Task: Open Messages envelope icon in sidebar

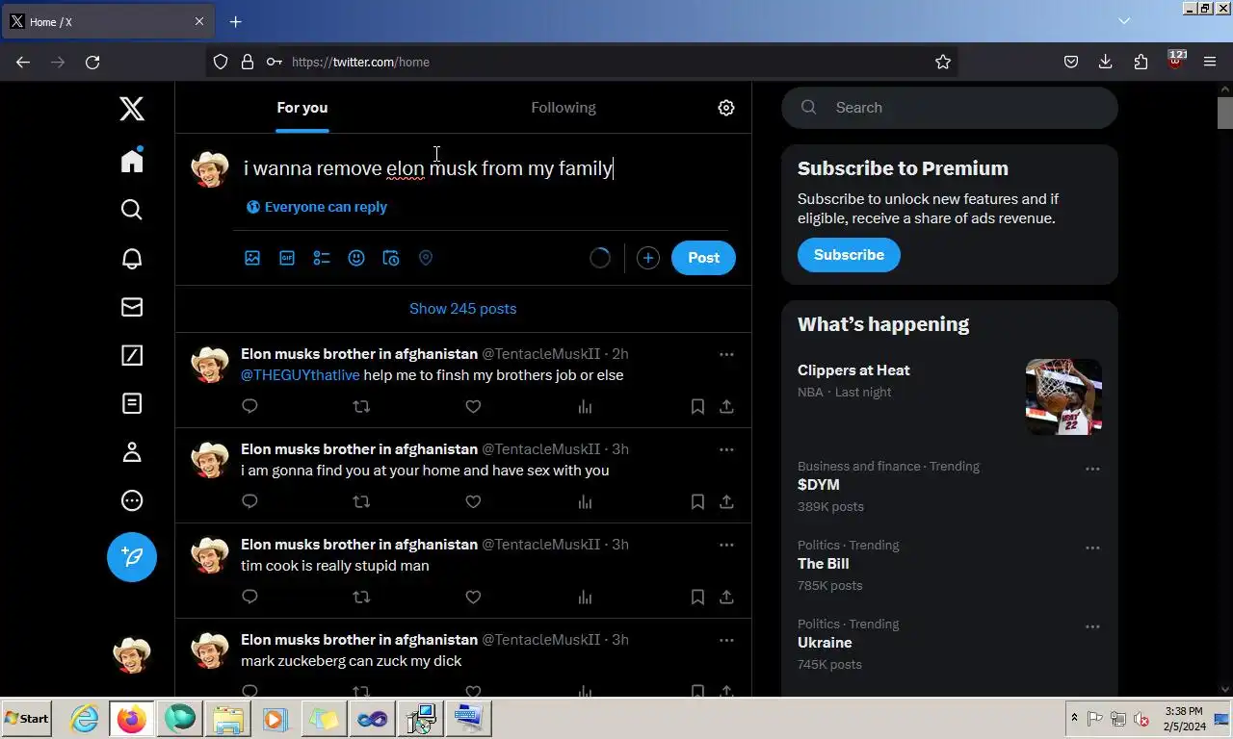Action: [x=132, y=307]
